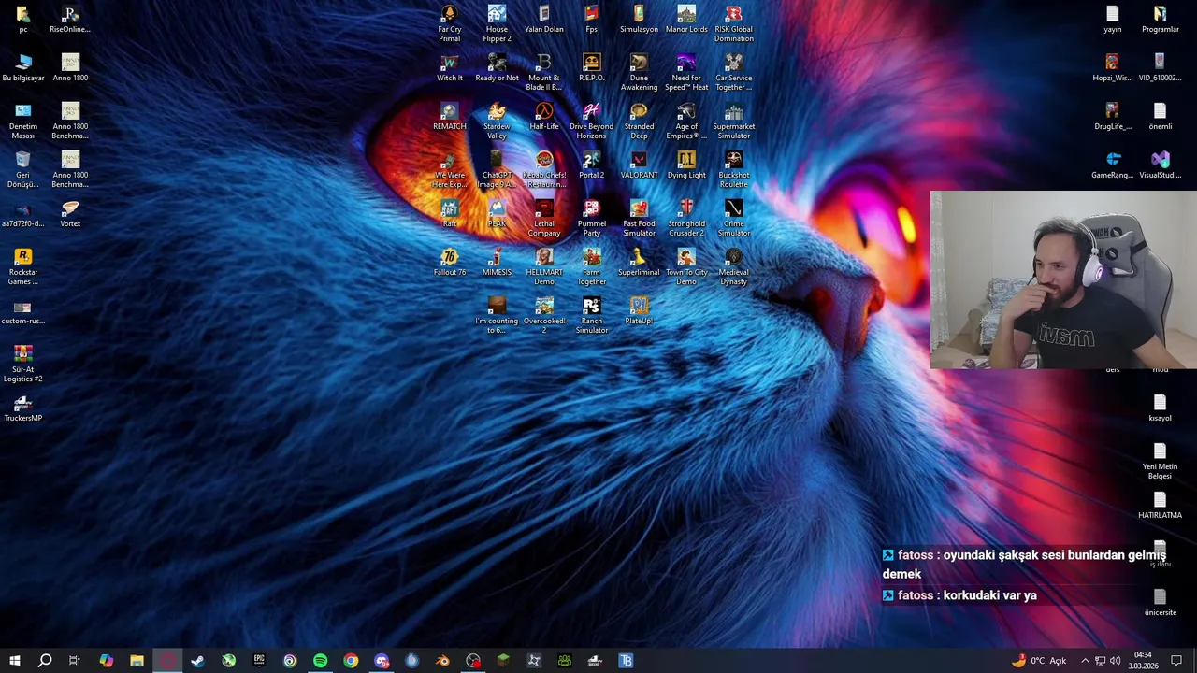Open the Yeni Metin Belgesi file

[x=1160, y=461]
